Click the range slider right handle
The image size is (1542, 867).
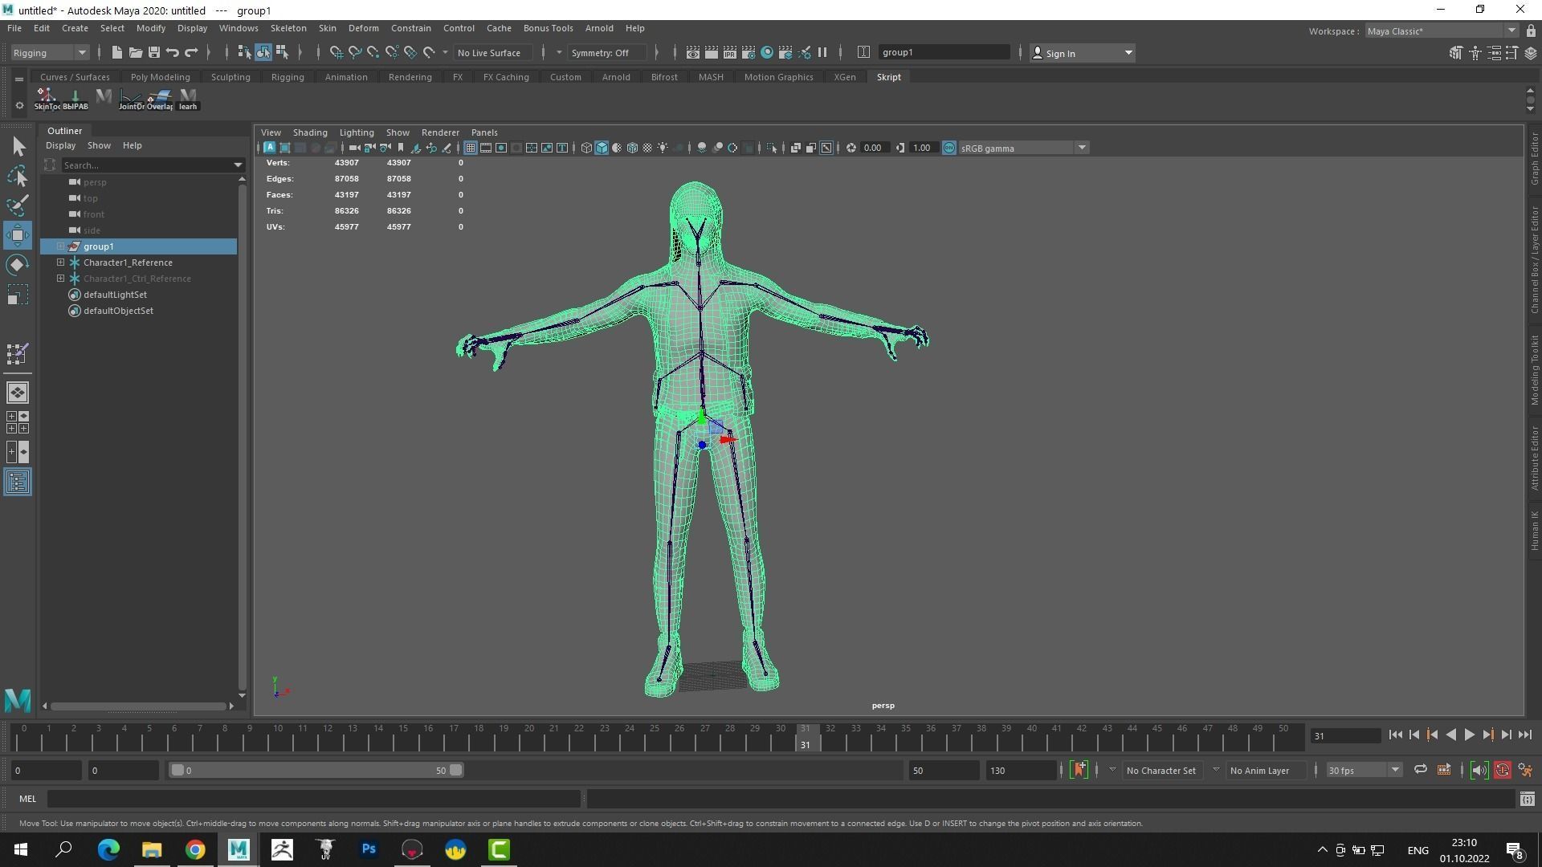click(455, 771)
